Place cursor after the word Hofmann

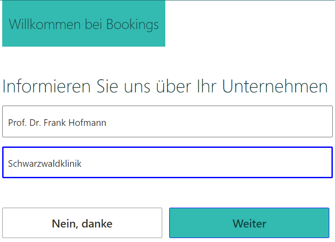pos(107,123)
